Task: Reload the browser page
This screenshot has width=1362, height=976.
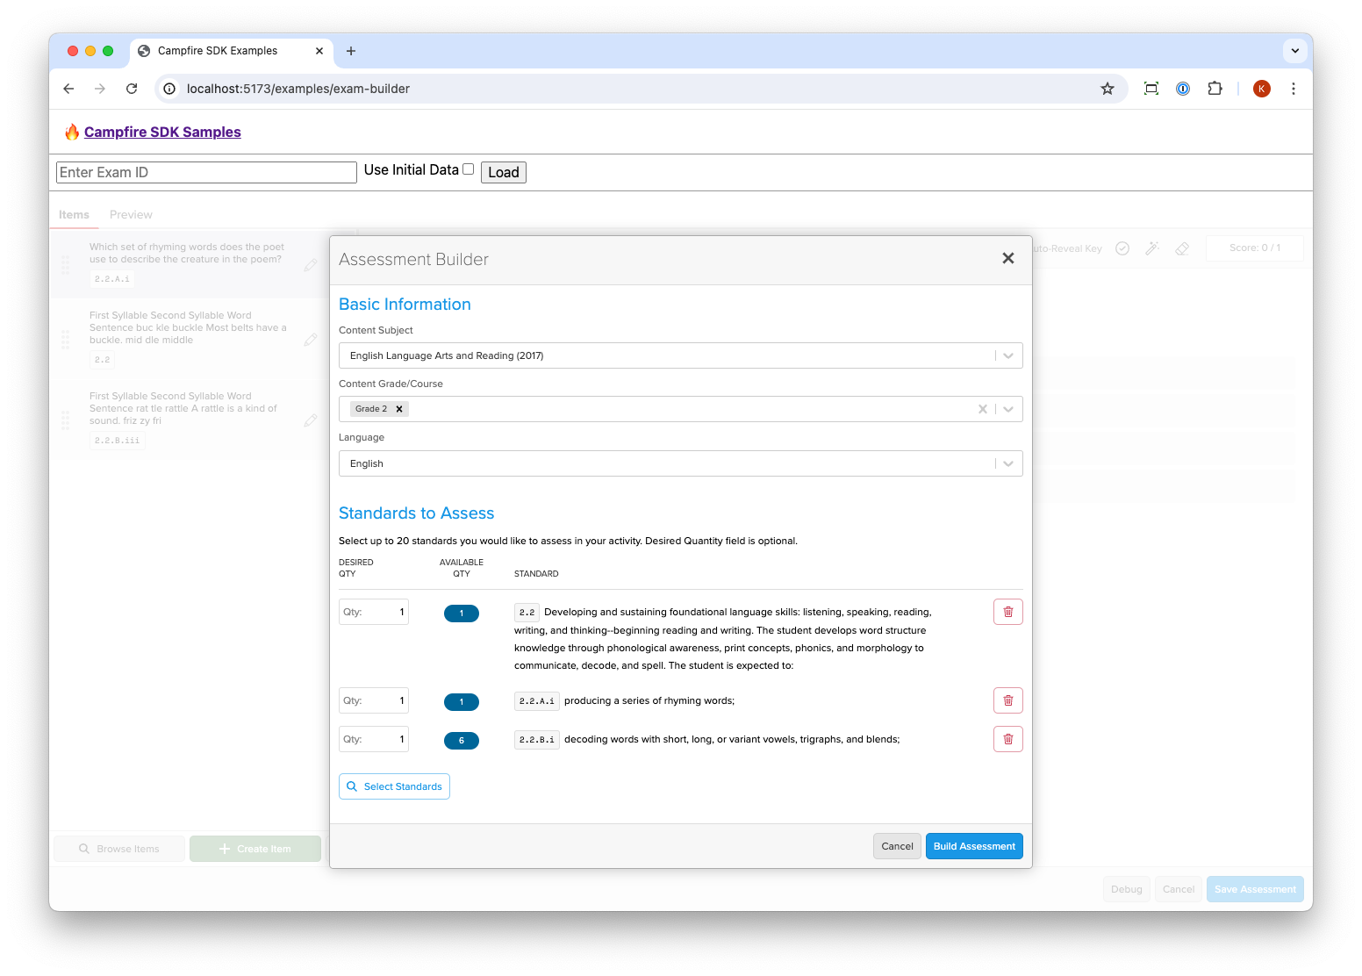Action: 132,89
